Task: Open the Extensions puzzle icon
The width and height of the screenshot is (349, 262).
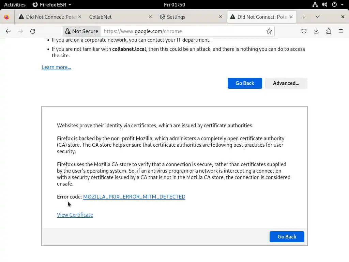Action: pyautogui.click(x=329, y=31)
